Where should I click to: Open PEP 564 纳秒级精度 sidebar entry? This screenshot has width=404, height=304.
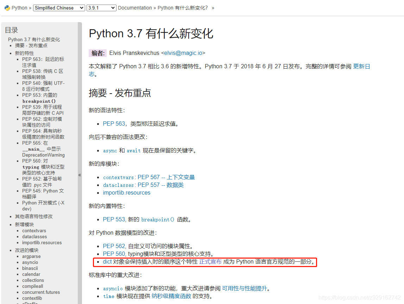pos(43,134)
